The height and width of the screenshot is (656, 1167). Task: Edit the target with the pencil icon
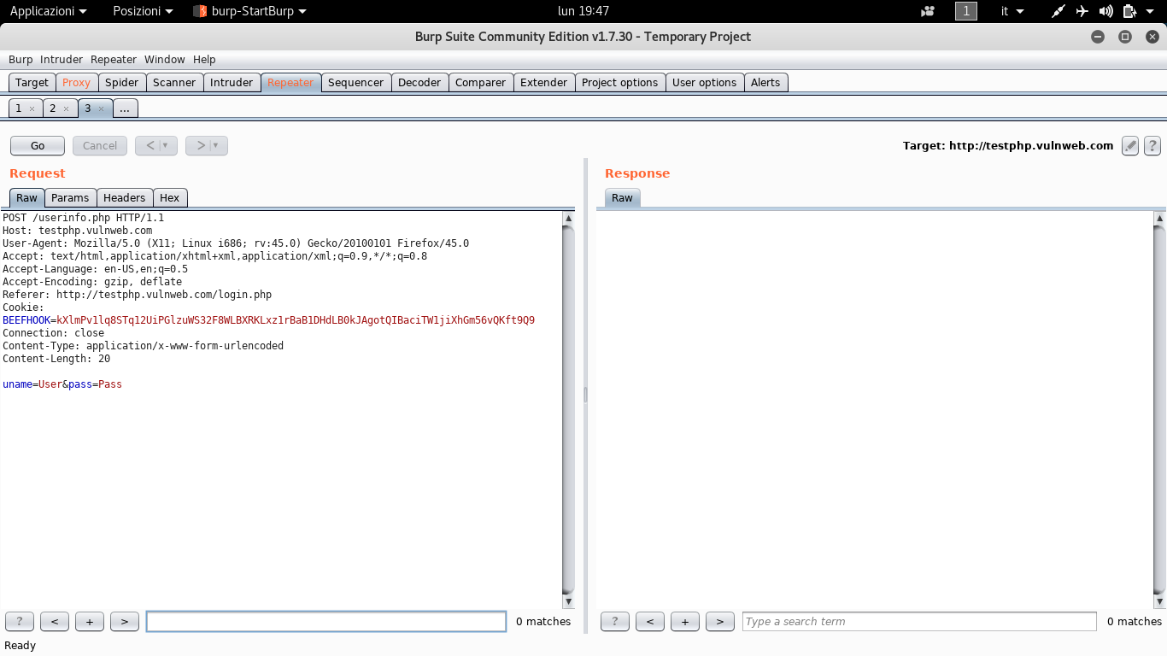point(1130,146)
